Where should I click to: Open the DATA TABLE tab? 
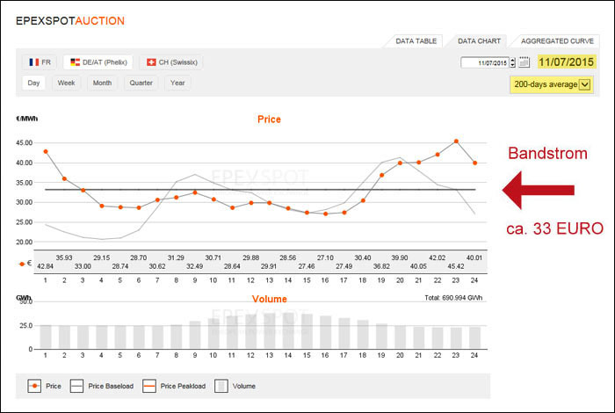(416, 41)
